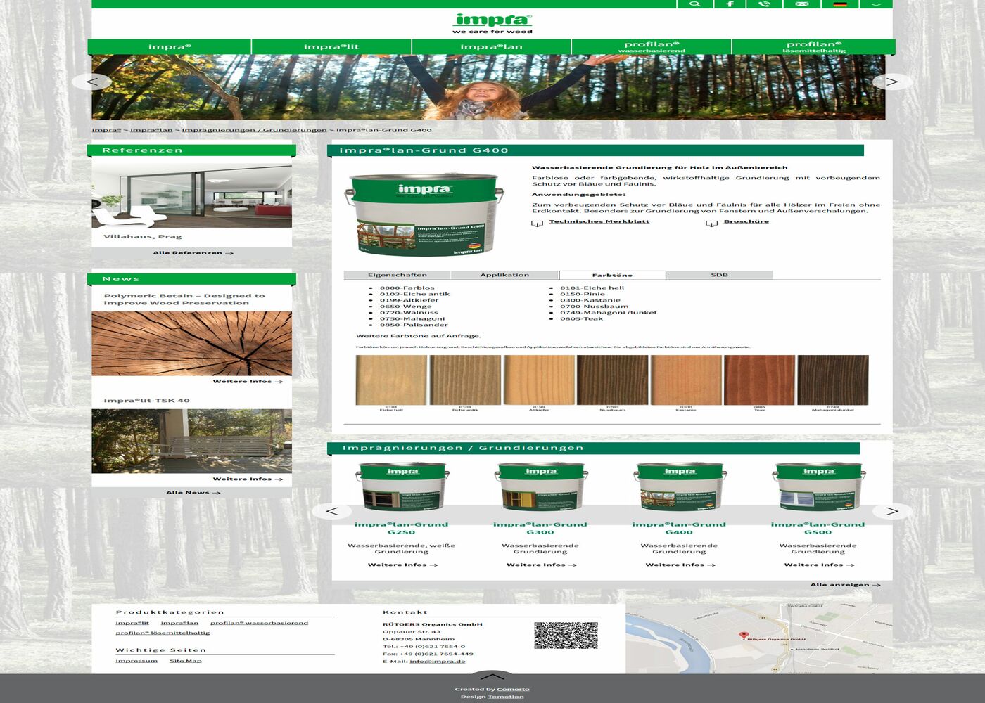The width and height of the screenshot is (985, 703).
Task: Click the impra®lan-Grund G400 product can image
Action: (x=424, y=215)
